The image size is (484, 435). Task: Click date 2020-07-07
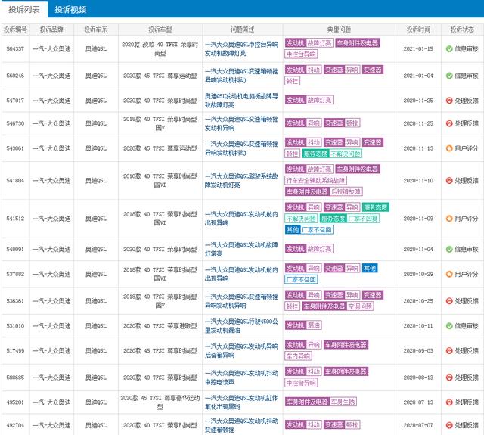(x=418, y=425)
